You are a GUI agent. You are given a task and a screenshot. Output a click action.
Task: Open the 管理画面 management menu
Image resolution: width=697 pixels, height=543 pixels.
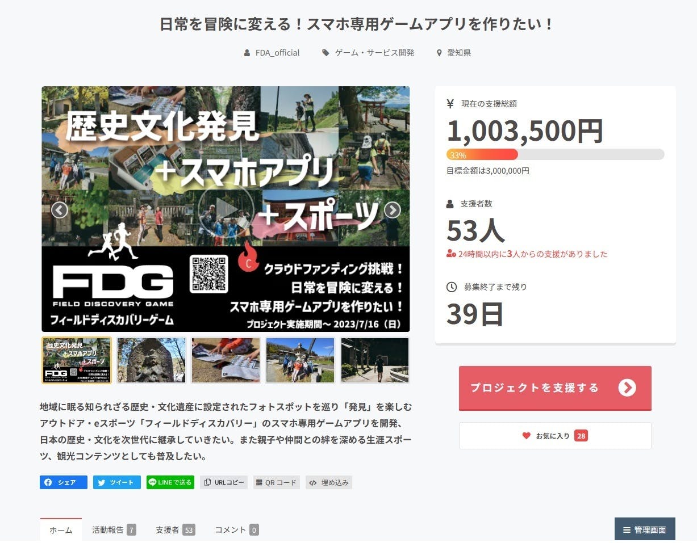tap(645, 529)
